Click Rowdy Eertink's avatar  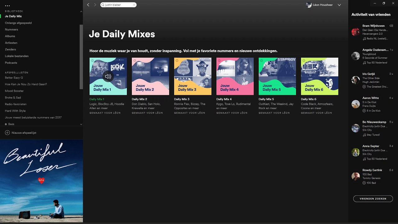point(356,176)
